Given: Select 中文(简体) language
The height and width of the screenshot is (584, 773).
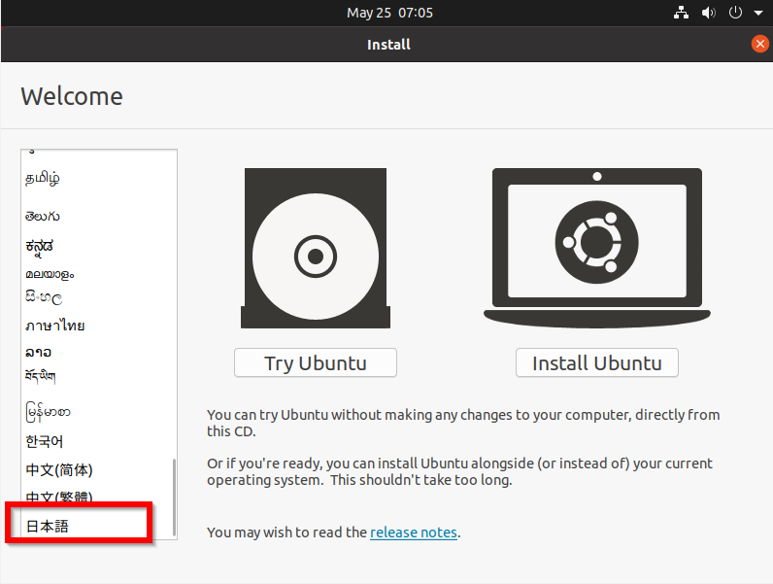Looking at the screenshot, I should pyautogui.click(x=99, y=470).
